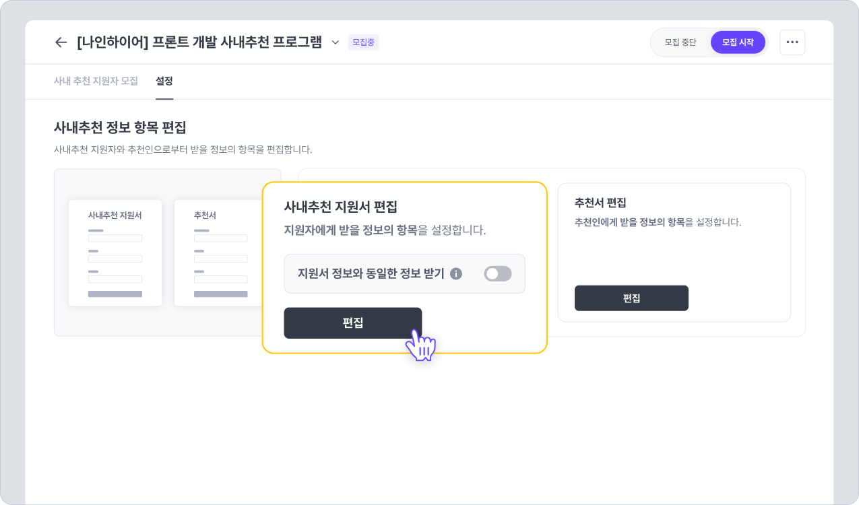Click the info icon beside 지원서 정보와 동일한 정보 받기

click(x=456, y=273)
